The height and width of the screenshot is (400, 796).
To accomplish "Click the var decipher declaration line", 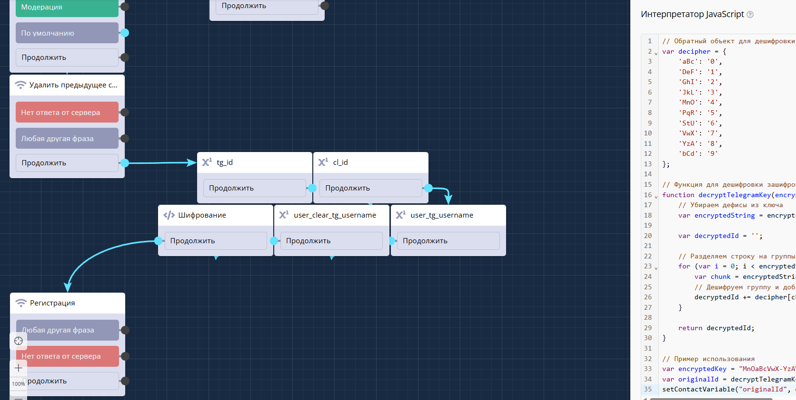I will (694, 51).
